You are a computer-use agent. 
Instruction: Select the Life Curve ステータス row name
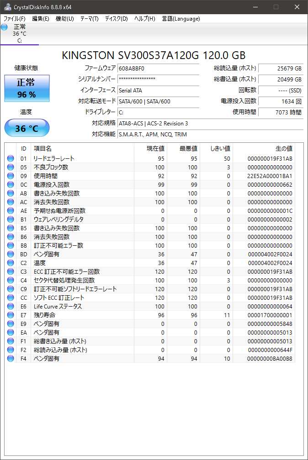58,307
